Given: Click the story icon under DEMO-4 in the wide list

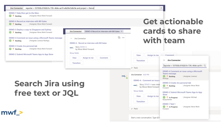Looking at the screenshot, I should pos(10,41).
